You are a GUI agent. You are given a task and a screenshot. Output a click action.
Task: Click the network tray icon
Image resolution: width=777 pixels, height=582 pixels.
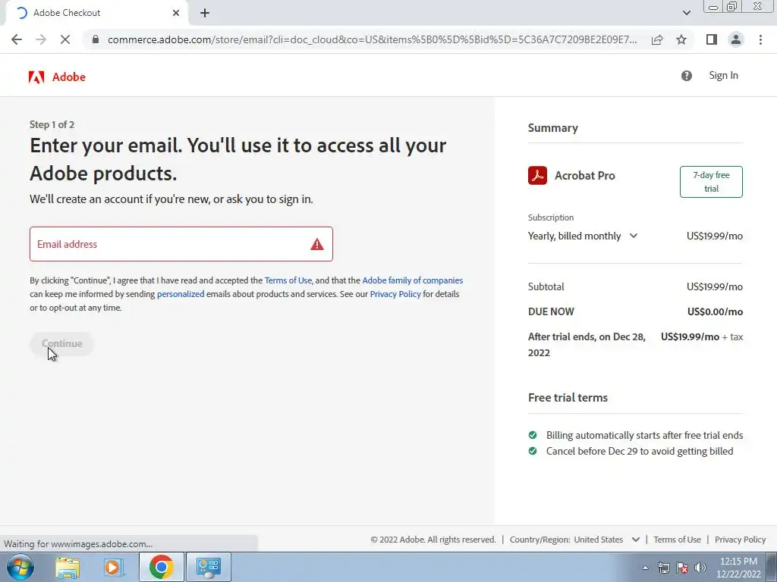[x=663, y=568]
